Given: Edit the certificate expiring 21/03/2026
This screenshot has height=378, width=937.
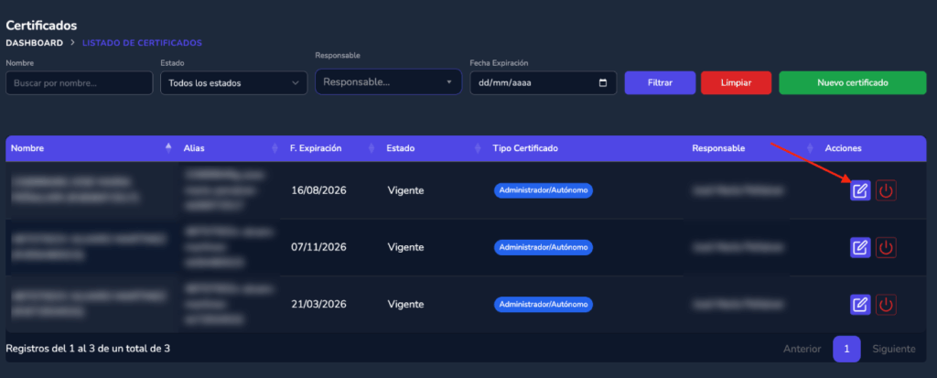Looking at the screenshot, I should [x=860, y=304].
